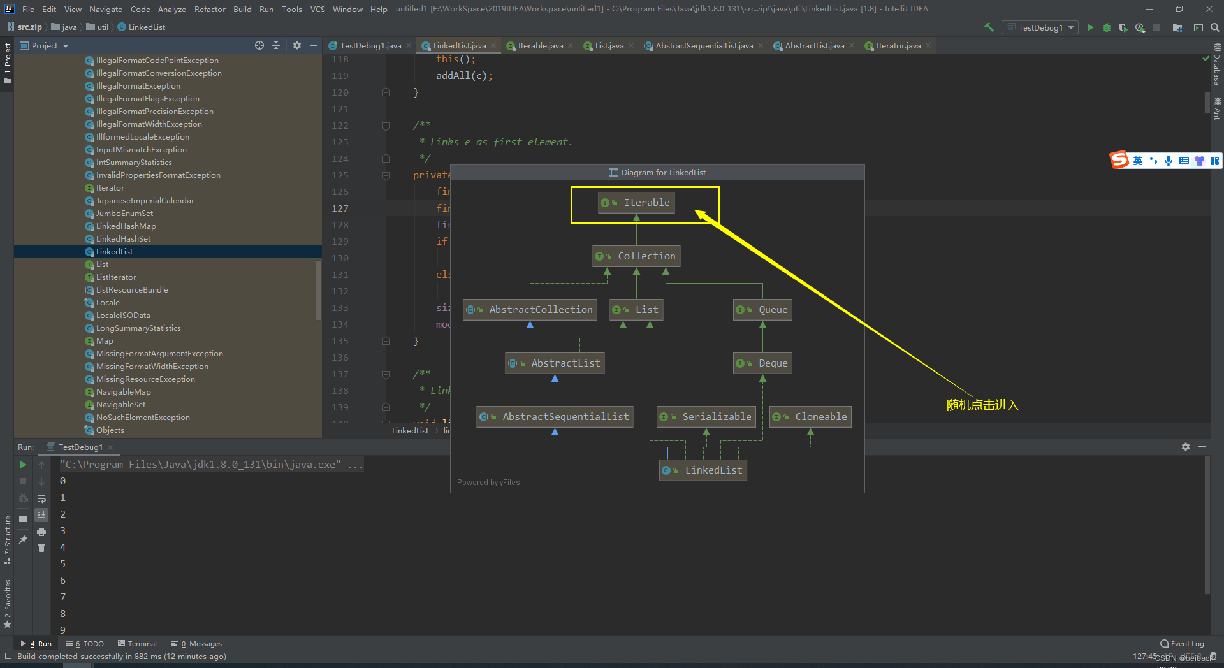Toggle pin tab in Run panel
This screenshot has width=1224, height=668.
pyautogui.click(x=23, y=540)
